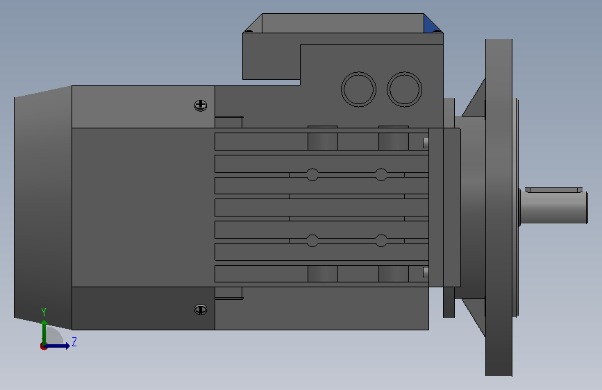Select the blue Z axis arrow of the triad

58,346
